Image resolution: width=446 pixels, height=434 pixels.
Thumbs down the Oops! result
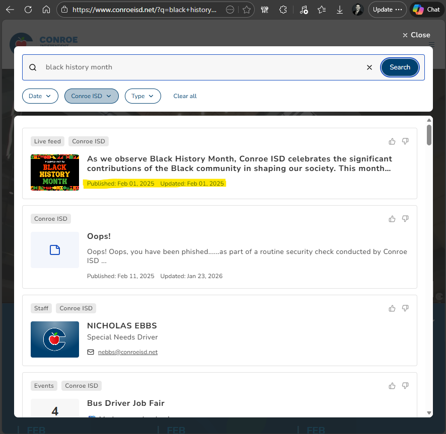tap(405, 219)
